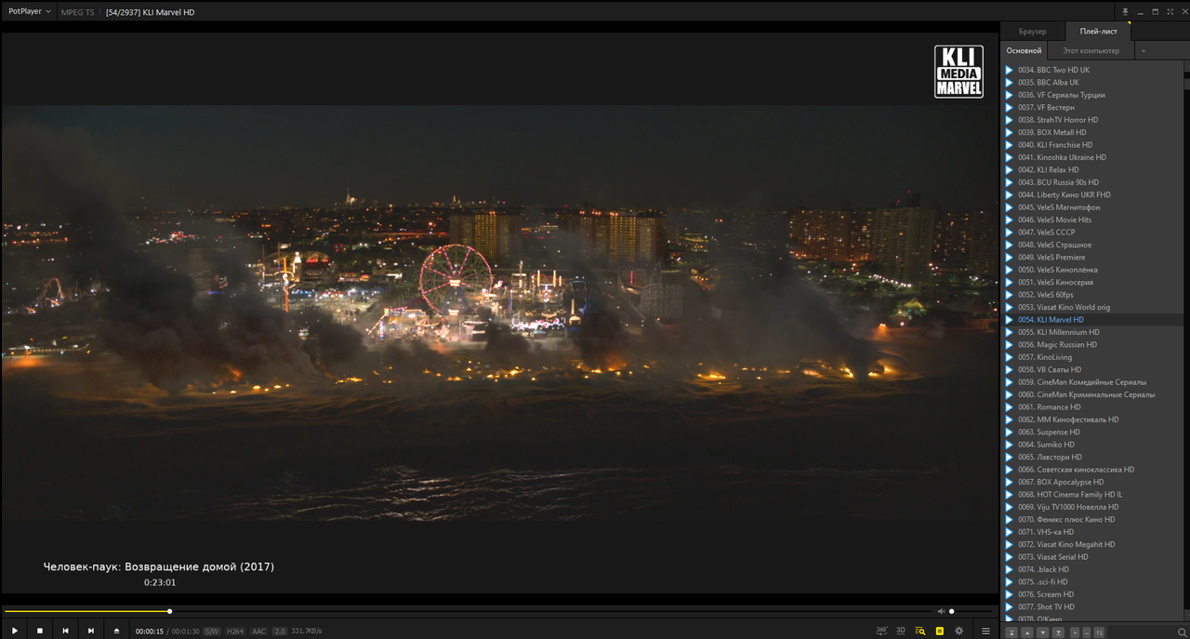Toggle 3D video mode icon
1190x639 pixels.
tap(901, 631)
